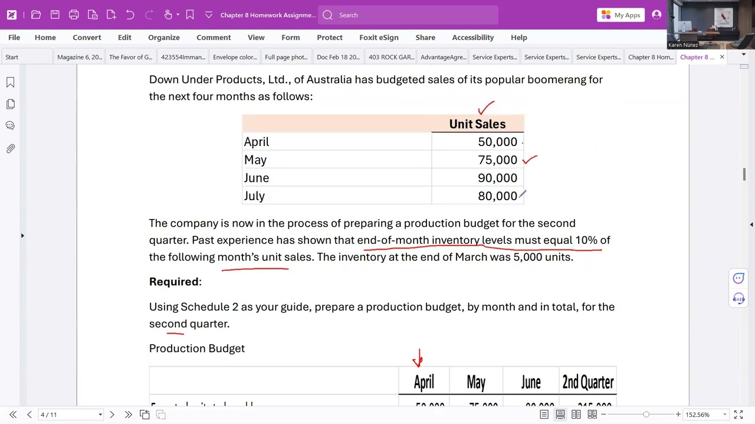The image size is (755, 424).
Task: Open the Comment ribbon tab
Action: [x=214, y=37]
